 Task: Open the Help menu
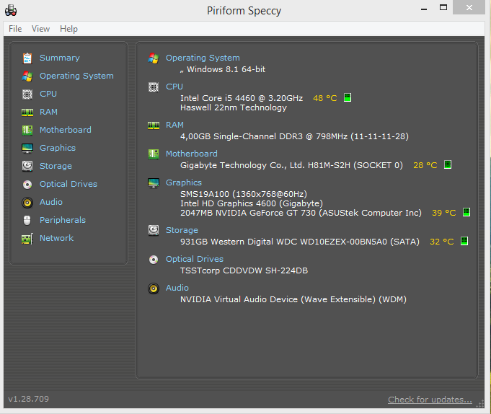tap(69, 29)
